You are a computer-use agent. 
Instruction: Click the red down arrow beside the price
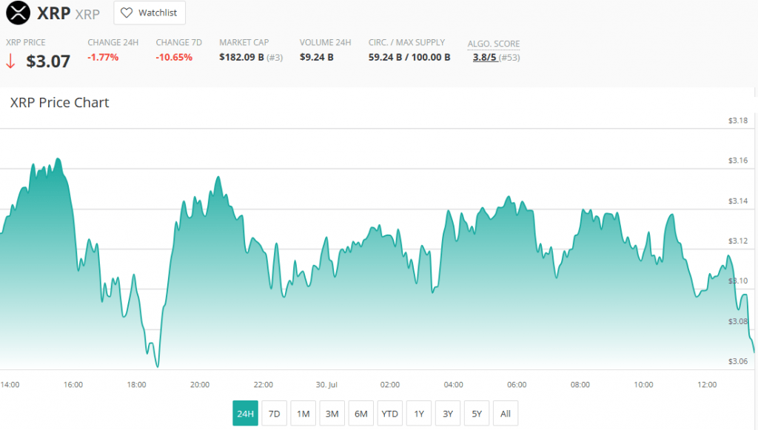tap(10, 62)
